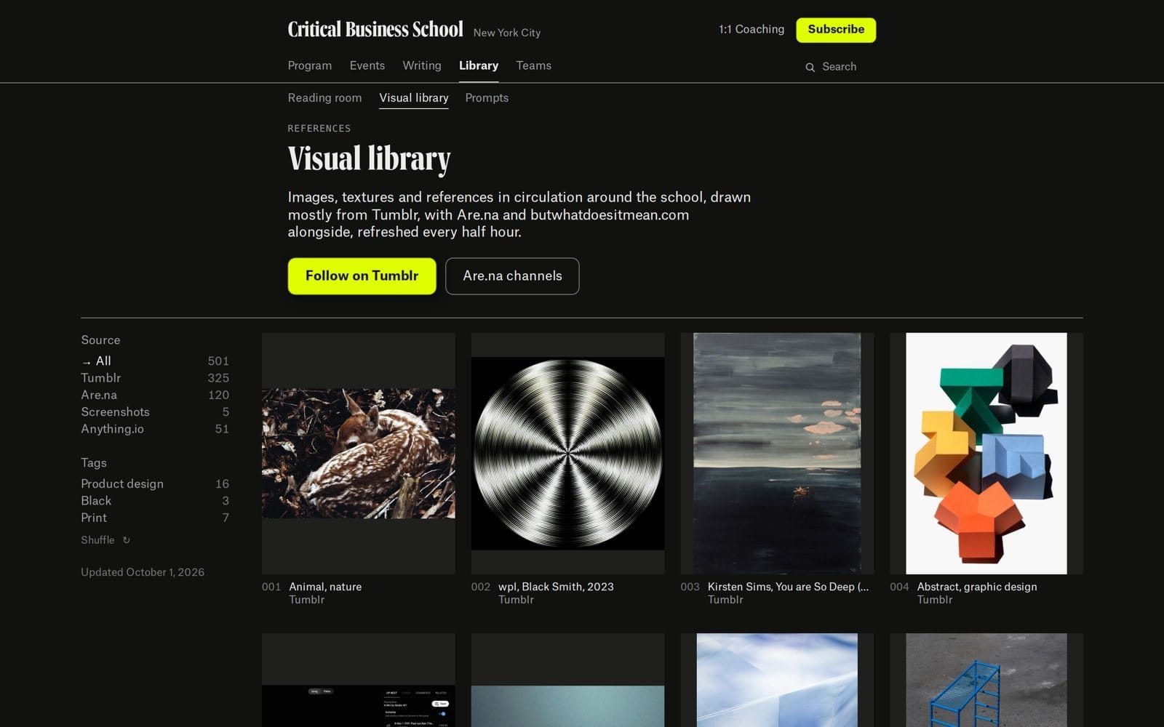Go to the Events page
The image size is (1164, 727).
367,65
